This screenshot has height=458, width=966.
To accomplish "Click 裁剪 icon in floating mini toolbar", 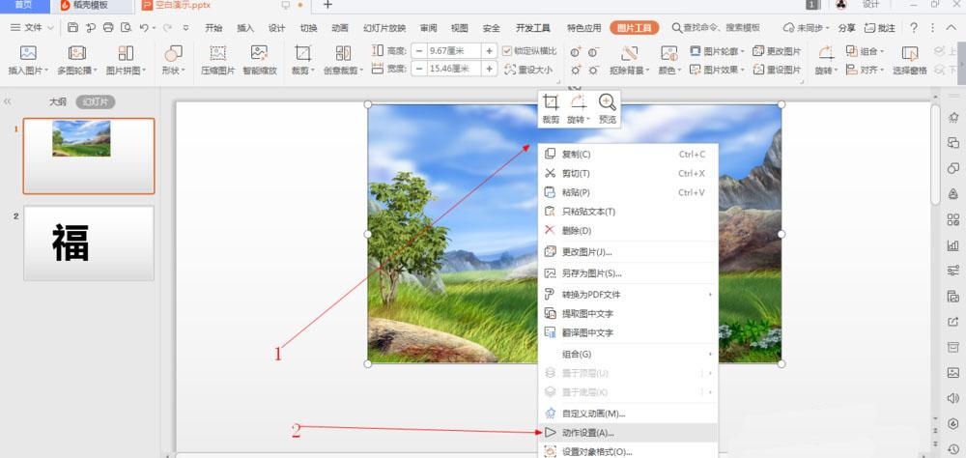I will coord(552,109).
